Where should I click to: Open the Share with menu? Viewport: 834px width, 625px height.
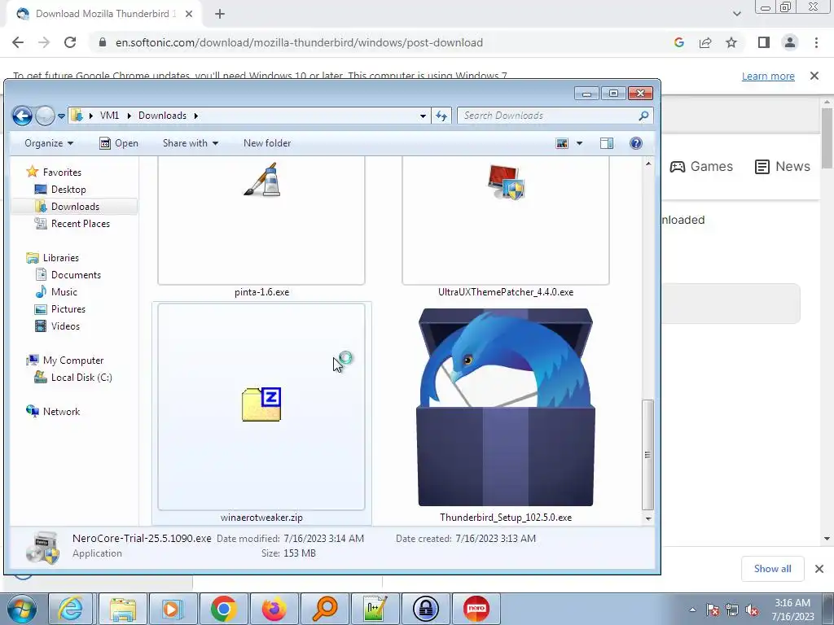(x=191, y=143)
